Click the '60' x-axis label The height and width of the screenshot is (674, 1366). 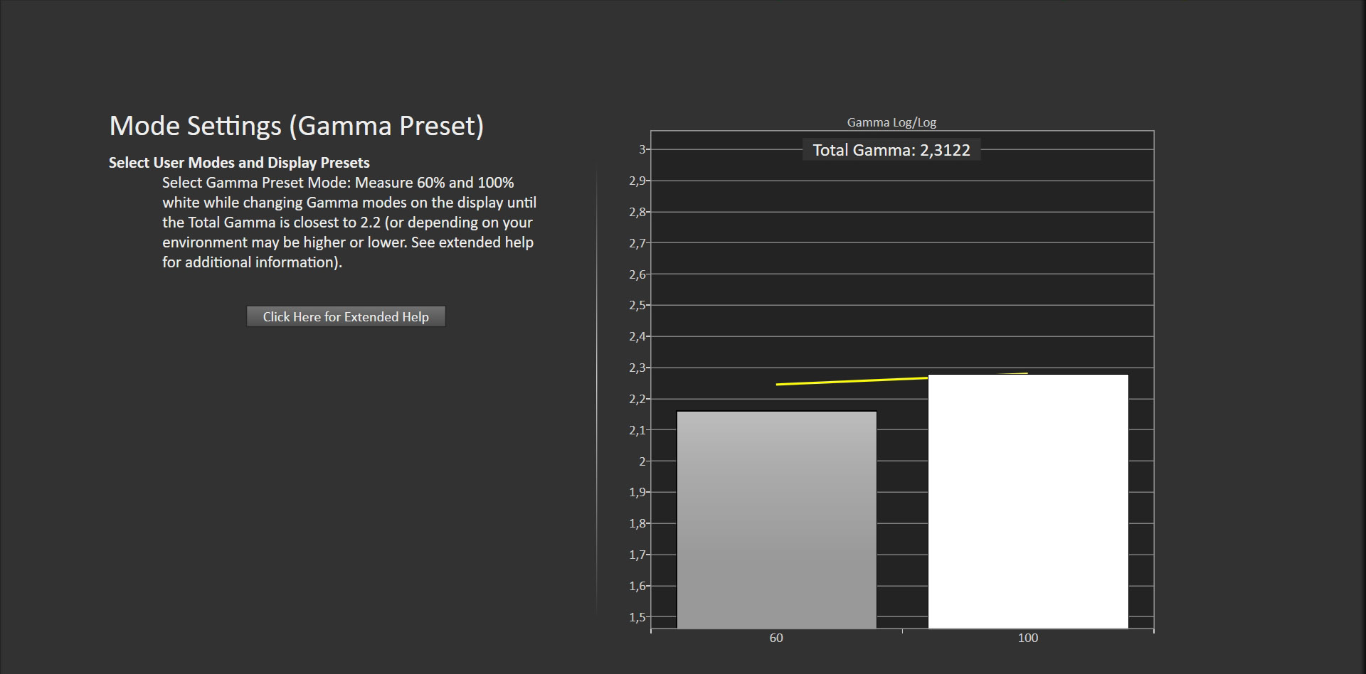(x=776, y=638)
